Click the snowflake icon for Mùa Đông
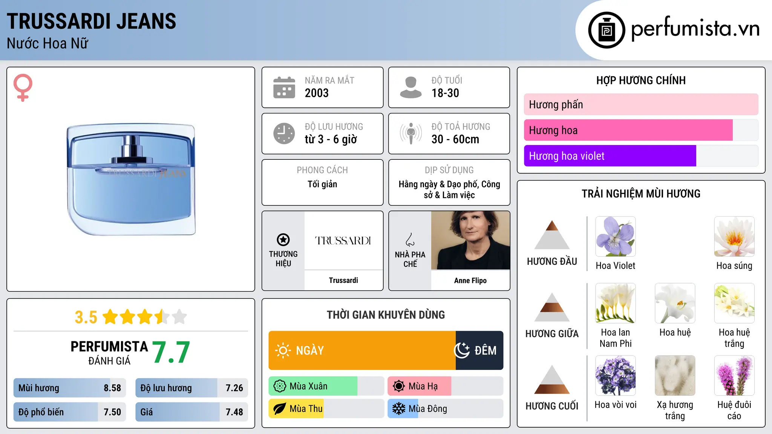 tap(399, 409)
